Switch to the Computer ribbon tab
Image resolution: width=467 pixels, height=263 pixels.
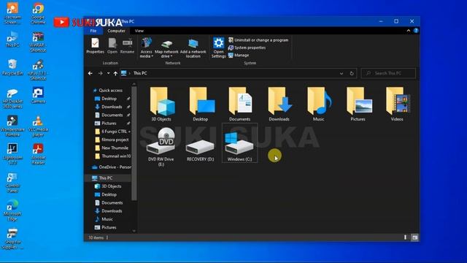point(116,31)
